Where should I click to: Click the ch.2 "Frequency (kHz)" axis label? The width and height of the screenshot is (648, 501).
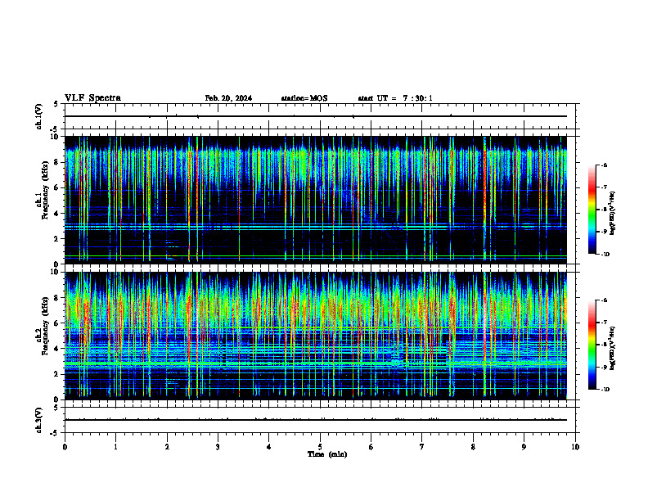pos(45,326)
